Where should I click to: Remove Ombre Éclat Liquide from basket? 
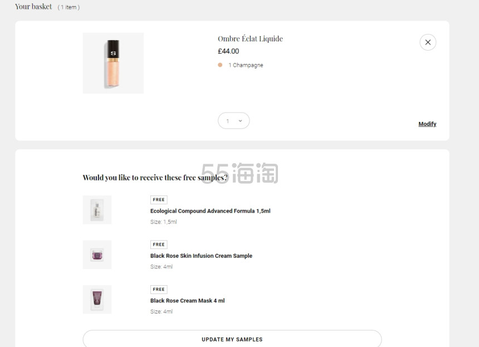point(428,42)
